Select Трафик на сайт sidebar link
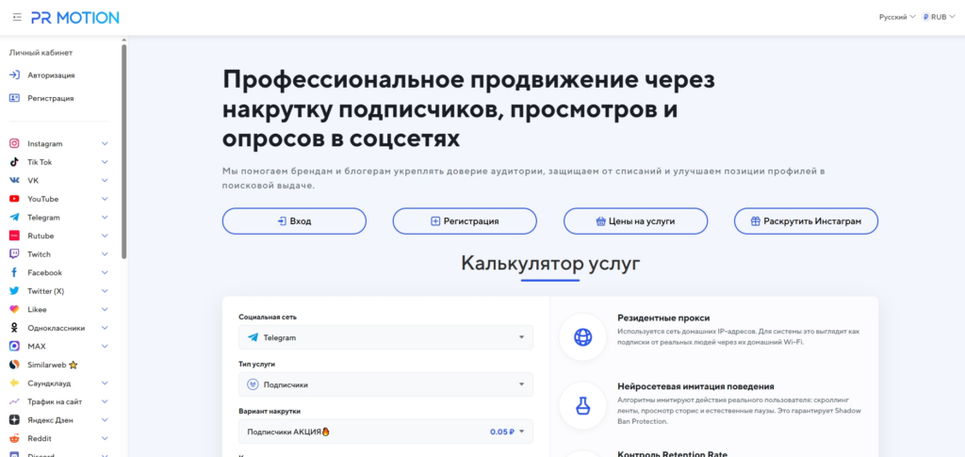This screenshot has width=965, height=457. tap(55, 401)
